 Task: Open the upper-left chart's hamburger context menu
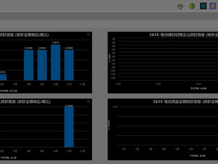(x=88, y=34)
